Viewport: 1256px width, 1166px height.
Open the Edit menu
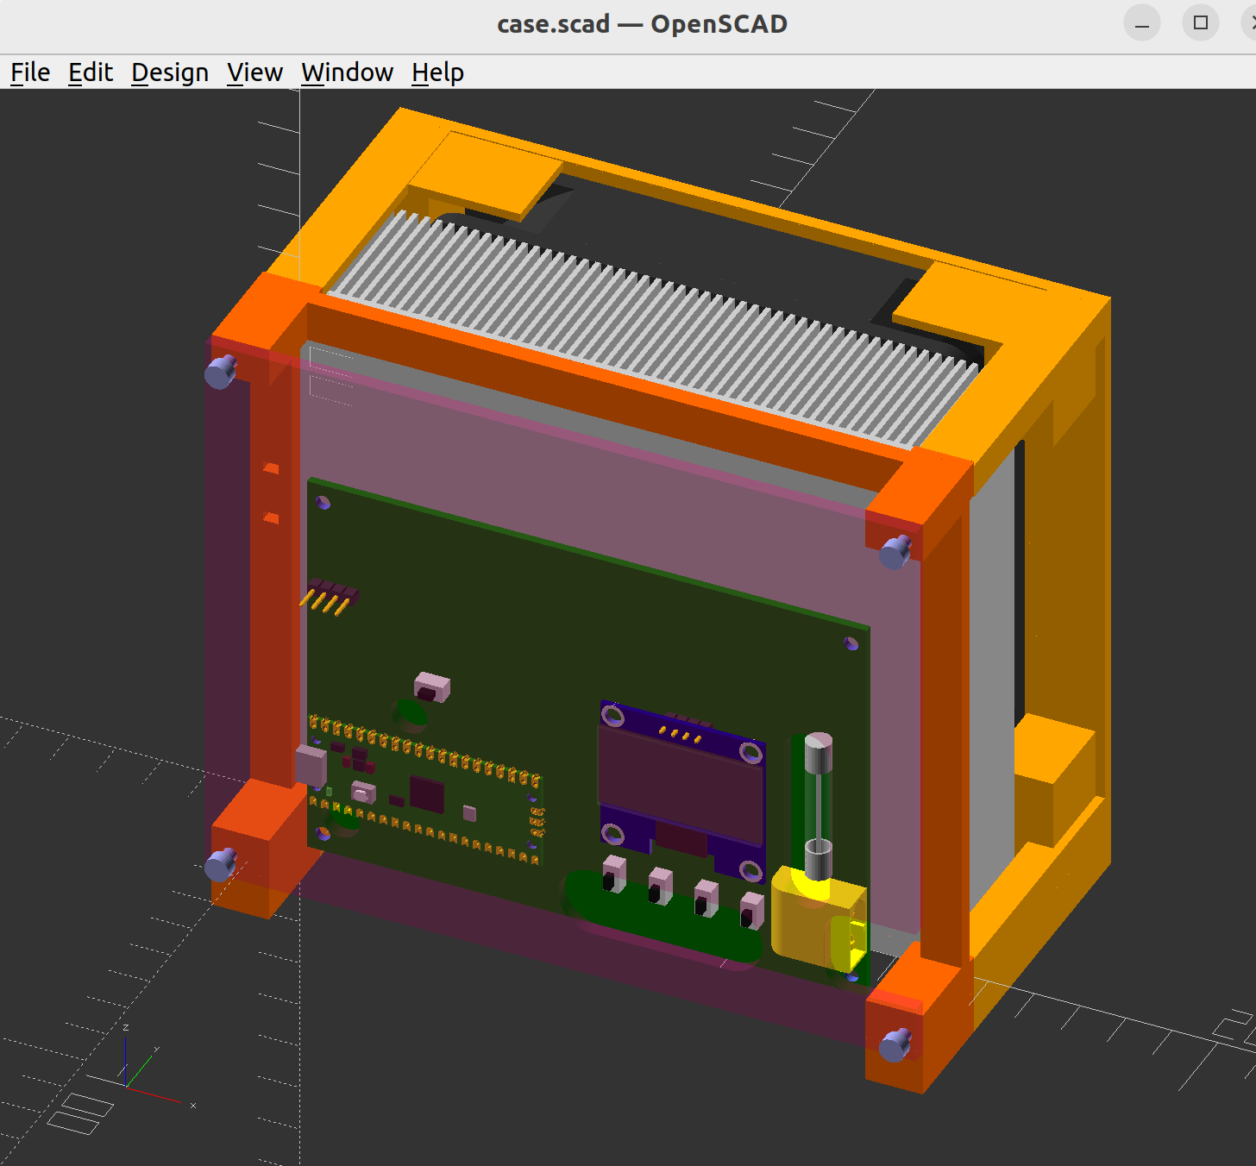(x=90, y=72)
